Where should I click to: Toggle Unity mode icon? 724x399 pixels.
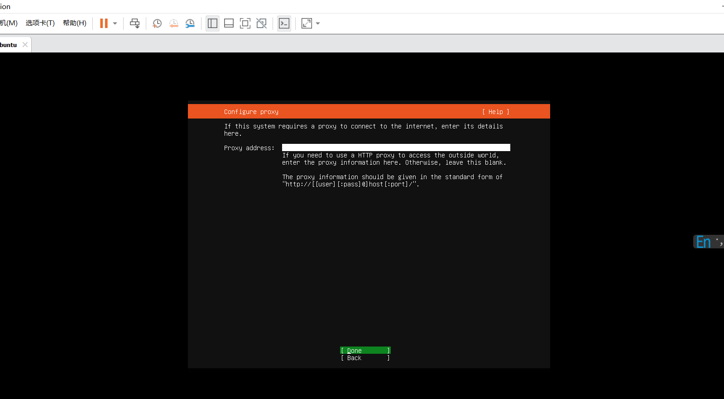coord(262,23)
